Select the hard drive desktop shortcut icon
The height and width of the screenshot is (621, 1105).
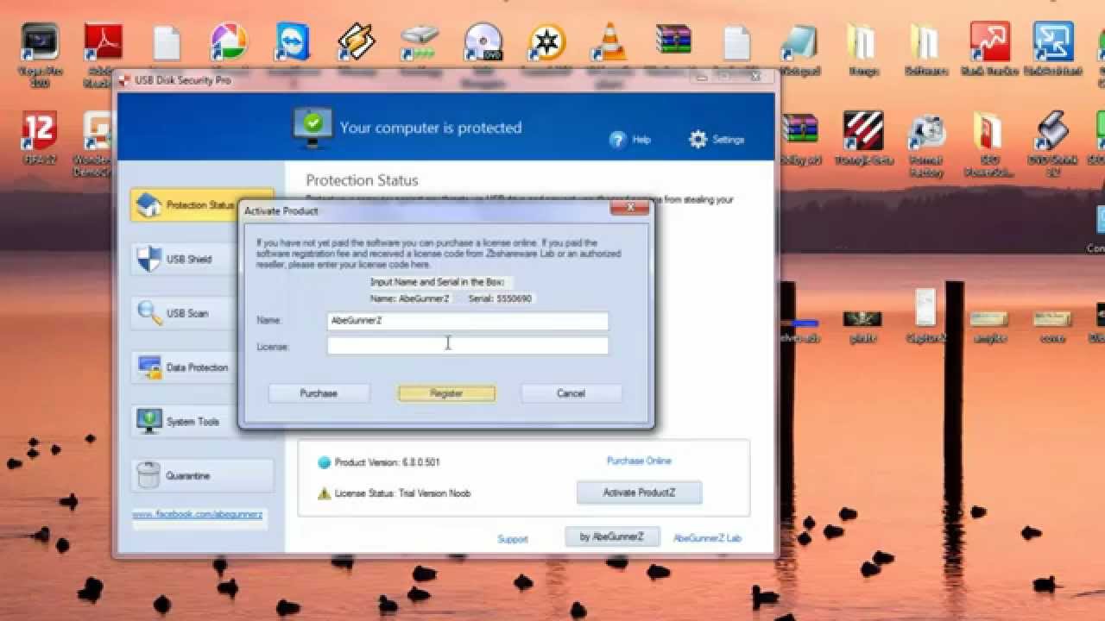coord(419,43)
